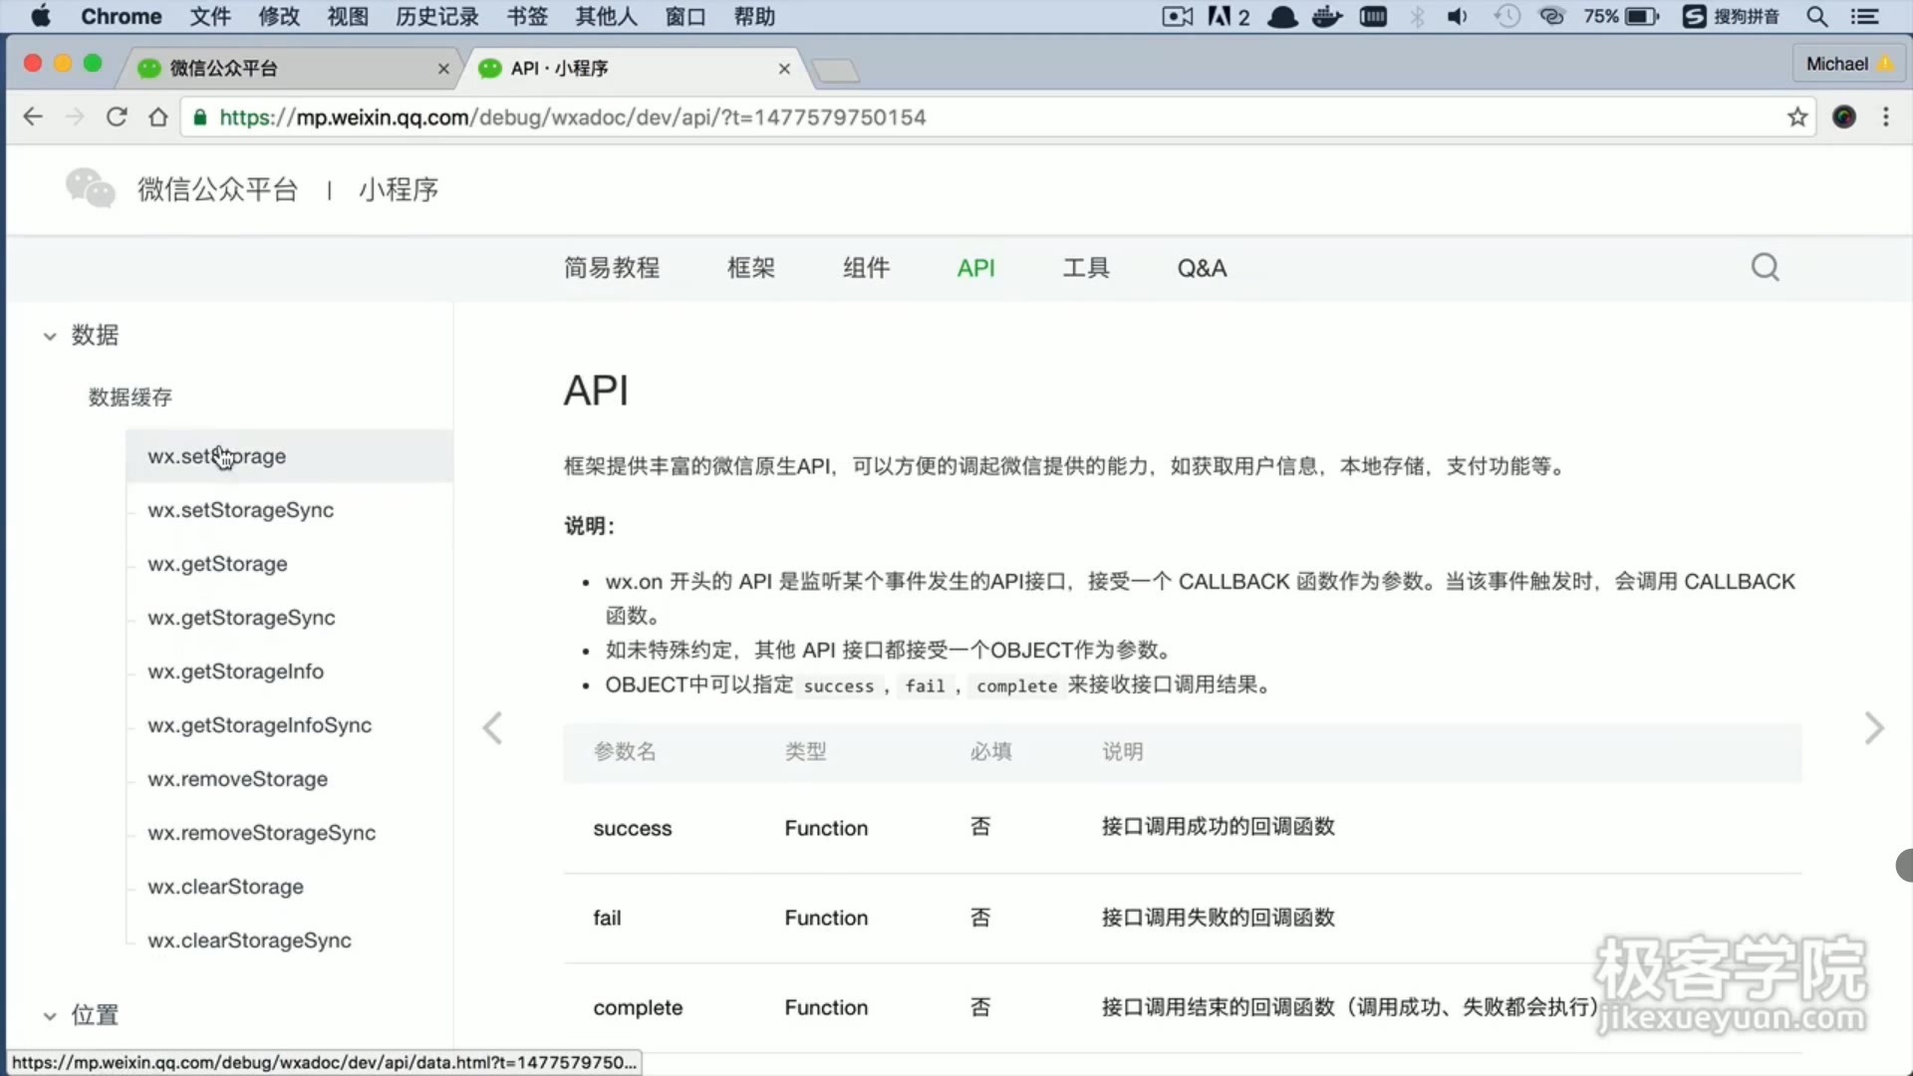Click the forward navigation arrow

tap(74, 117)
